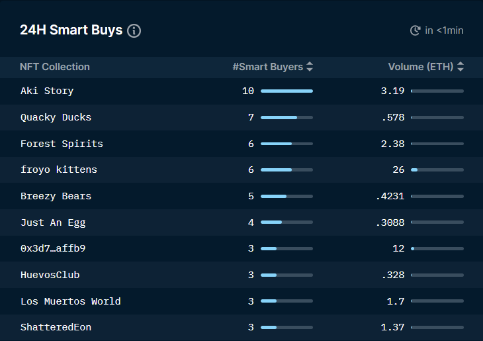Click Aki Story smart buyers bar

pos(286,91)
